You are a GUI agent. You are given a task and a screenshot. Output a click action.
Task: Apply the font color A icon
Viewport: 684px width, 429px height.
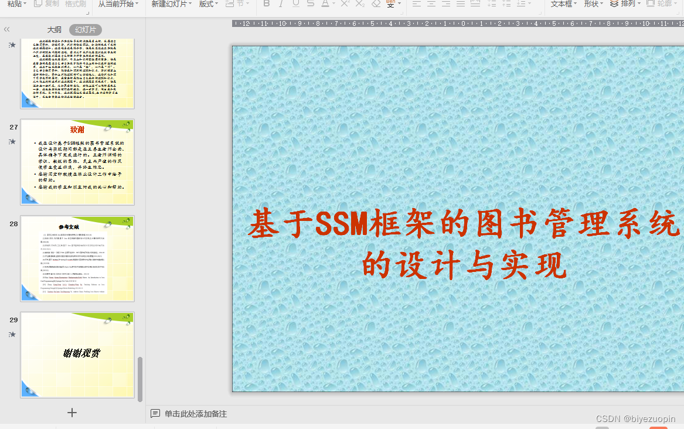point(325,4)
